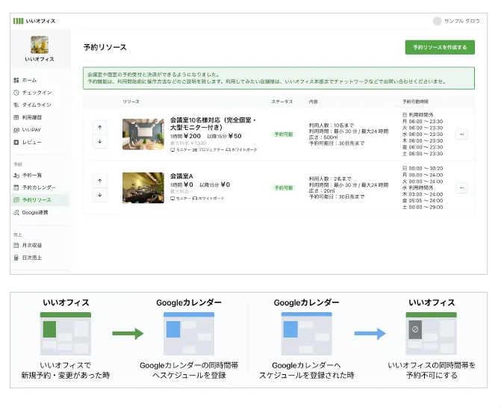Open 予約一覧 in the sidebar
The width and height of the screenshot is (501, 407).
click(x=28, y=175)
